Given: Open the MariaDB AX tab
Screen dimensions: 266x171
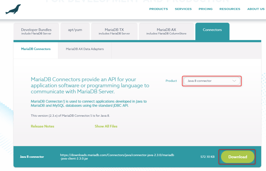Looking at the screenshot, I should click(167, 31).
